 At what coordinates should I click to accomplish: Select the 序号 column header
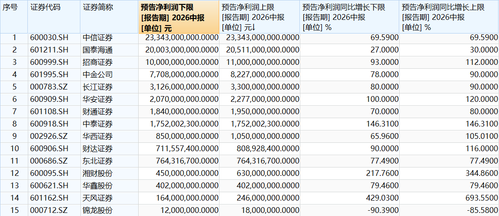(x=14, y=17)
